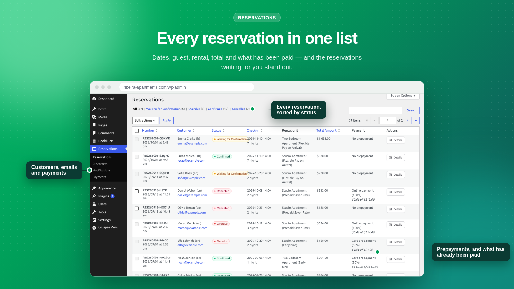Sort by Total Amount column arrows
The height and width of the screenshot is (289, 514).
point(339,131)
